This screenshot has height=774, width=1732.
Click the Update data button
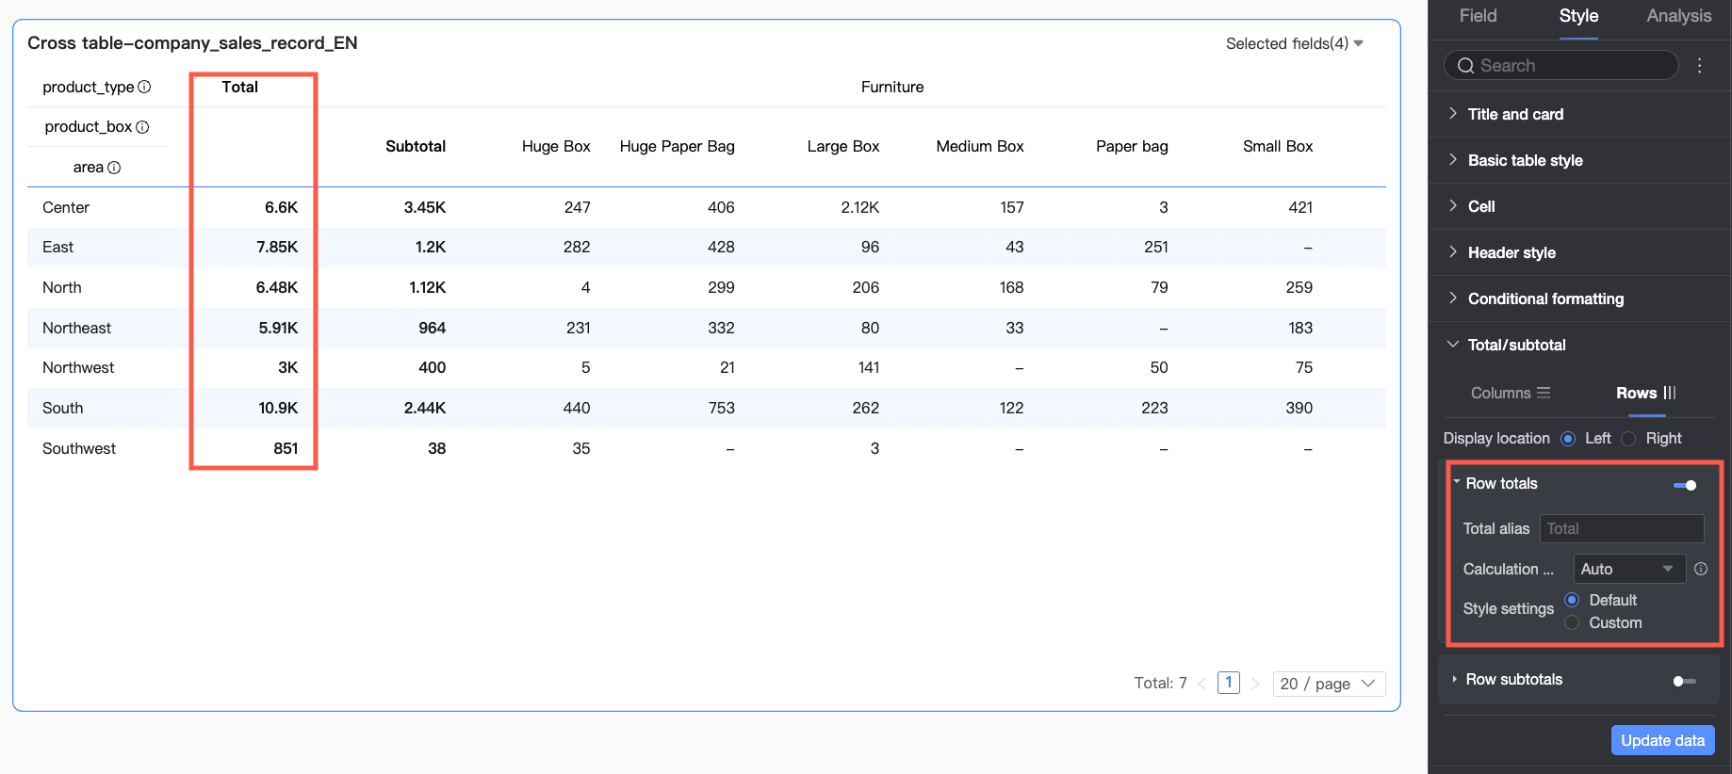click(x=1662, y=740)
